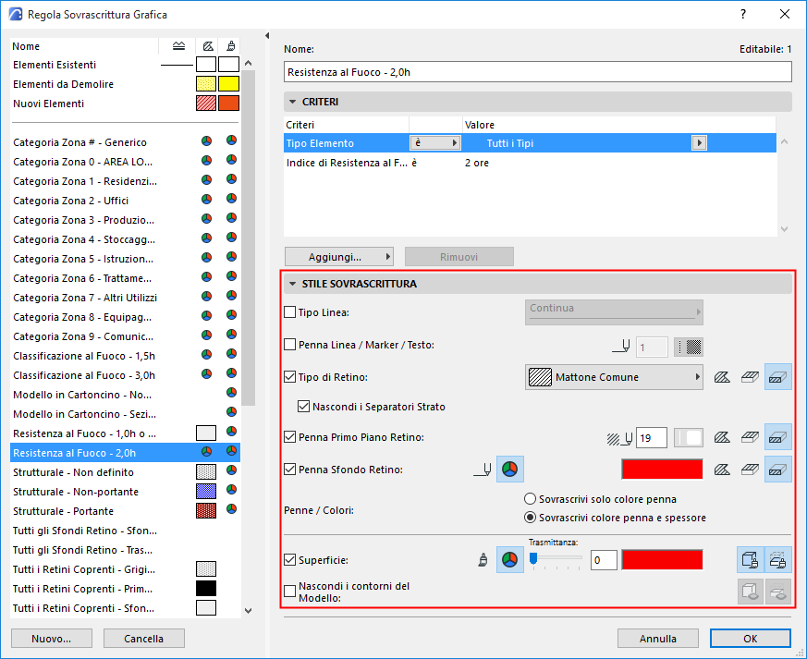Viewport: 807px width, 659px height.
Task: Click the rules list scroll-down arrow
Action: (x=249, y=611)
